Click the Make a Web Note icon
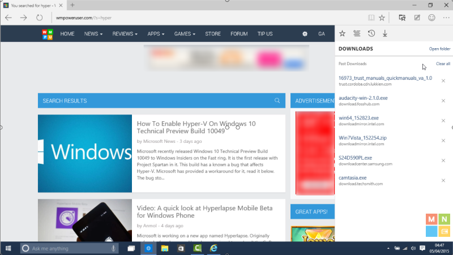Viewport: 453px width, 255px height. pyautogui.click(x=417, y=18)
